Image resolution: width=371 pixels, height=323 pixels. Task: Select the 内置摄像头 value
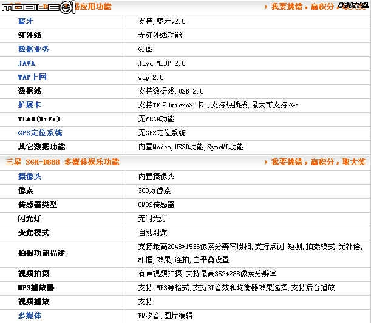(156, 176)
